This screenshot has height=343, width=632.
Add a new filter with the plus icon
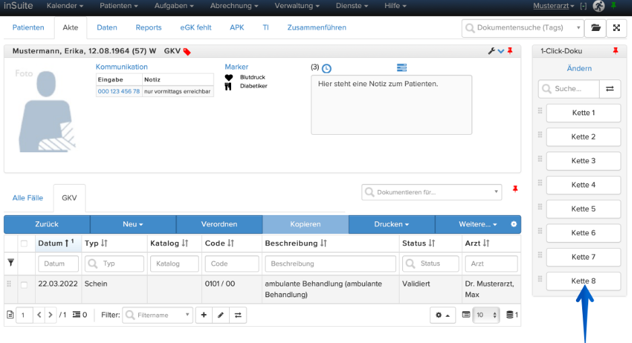pos(203,315)
